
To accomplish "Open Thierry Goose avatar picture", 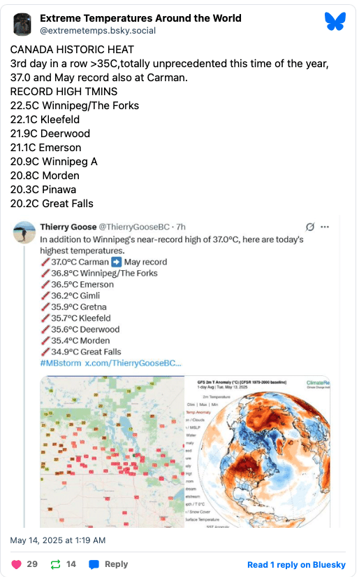I will 24,232.
